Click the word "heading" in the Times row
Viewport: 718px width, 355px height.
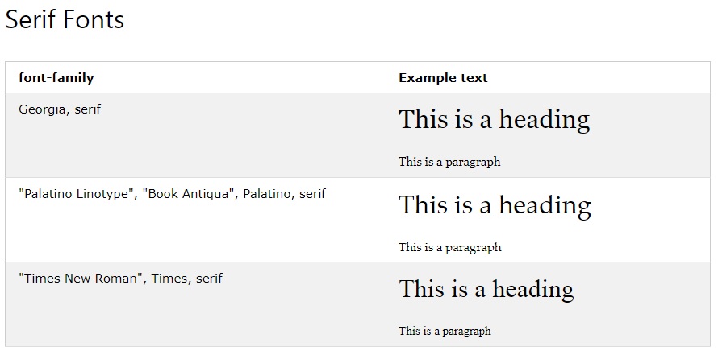click(x=533, y=290)
